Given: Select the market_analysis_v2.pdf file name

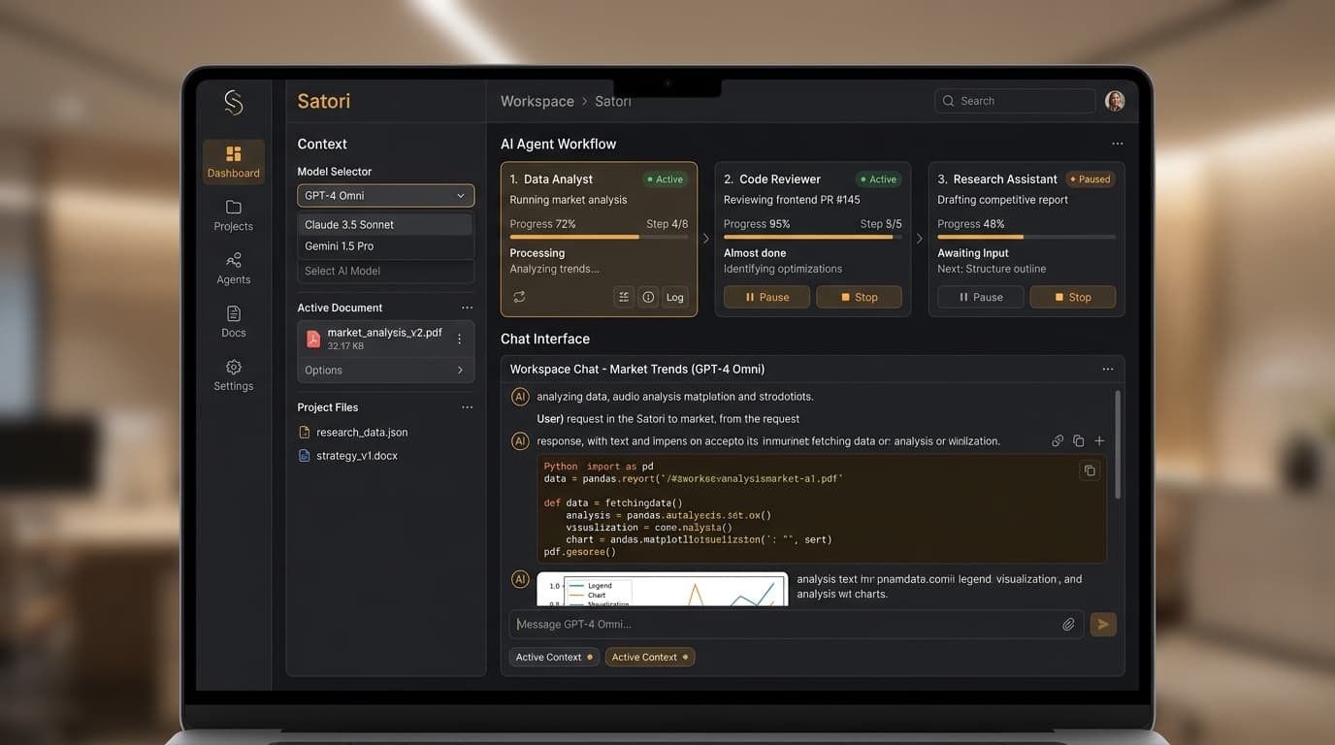Looking at the screenshot, I should click(385, 333).
